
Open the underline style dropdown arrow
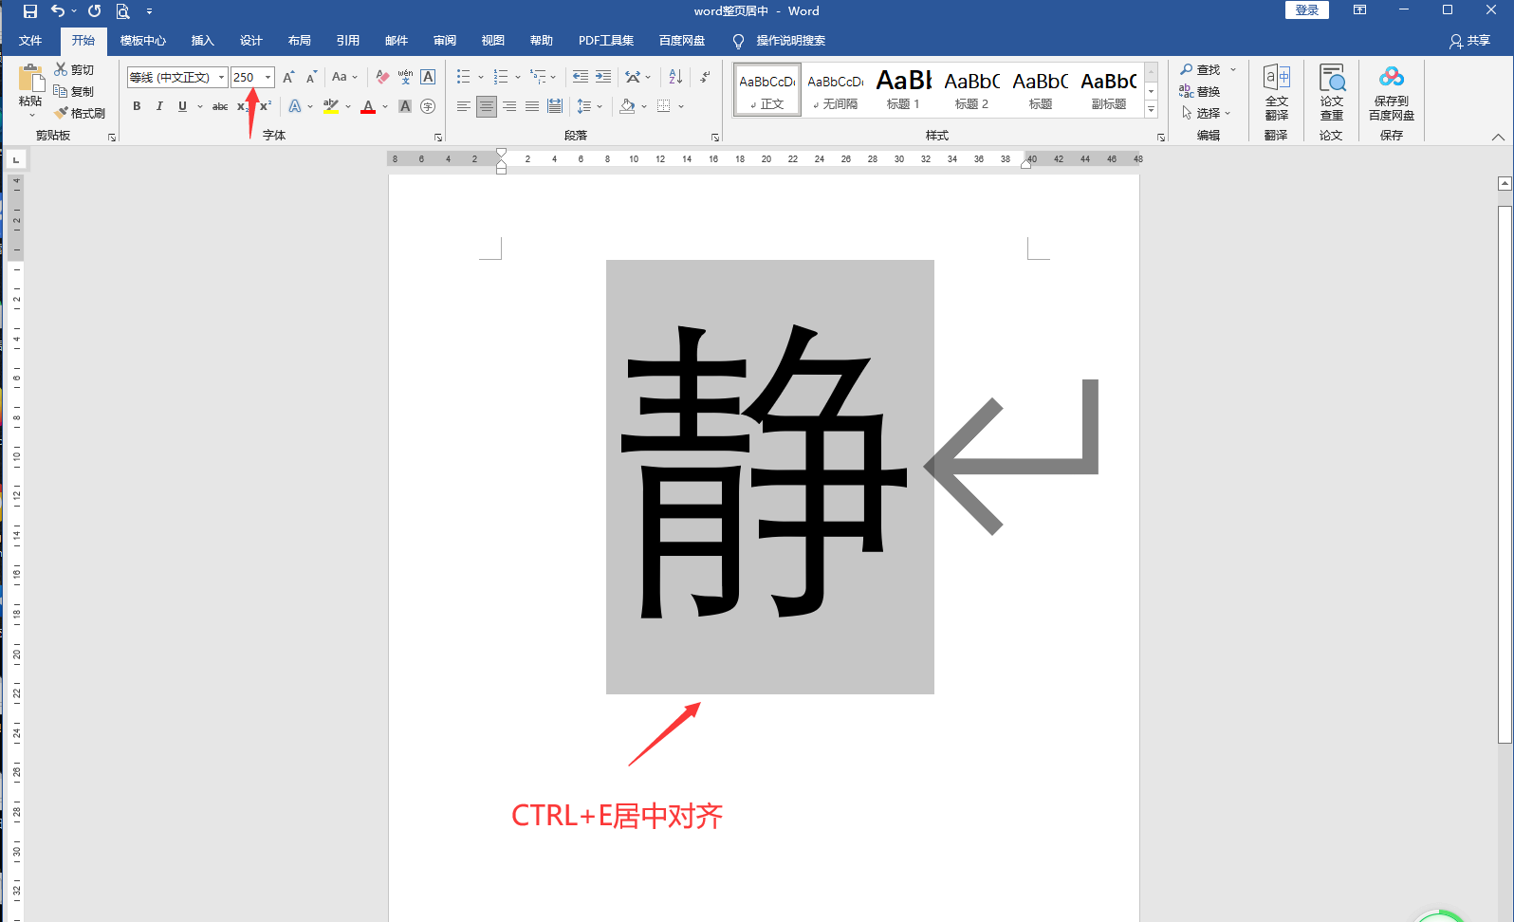click(199, 106)
